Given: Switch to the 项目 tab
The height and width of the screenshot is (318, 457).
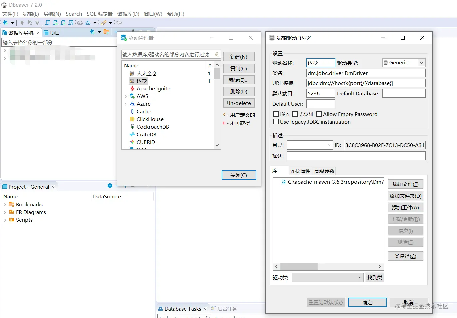Looking at the screenshot, I should pyautogui.click(x=52, y=33).
